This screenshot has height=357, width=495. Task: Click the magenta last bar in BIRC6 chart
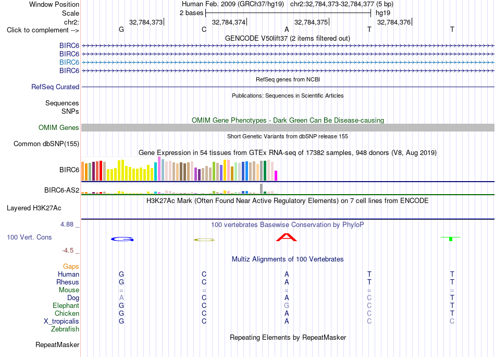276,175
